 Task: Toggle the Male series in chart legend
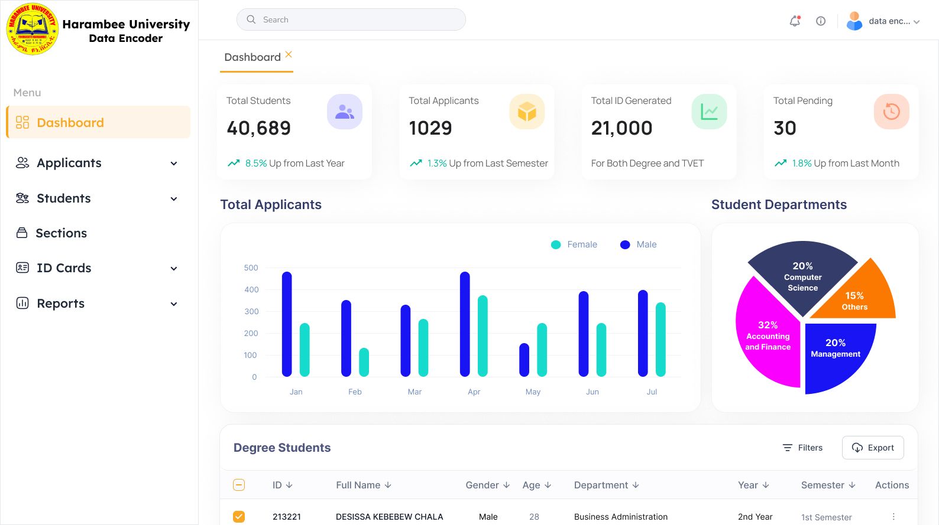click(x=639, y=244)
